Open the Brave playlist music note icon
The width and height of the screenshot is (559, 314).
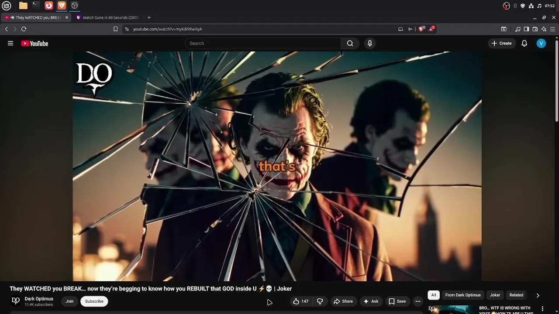point(518,29)
